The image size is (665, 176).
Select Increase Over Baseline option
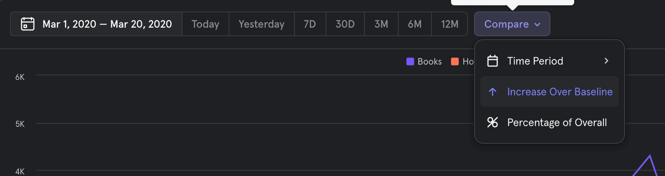[560, 91]
